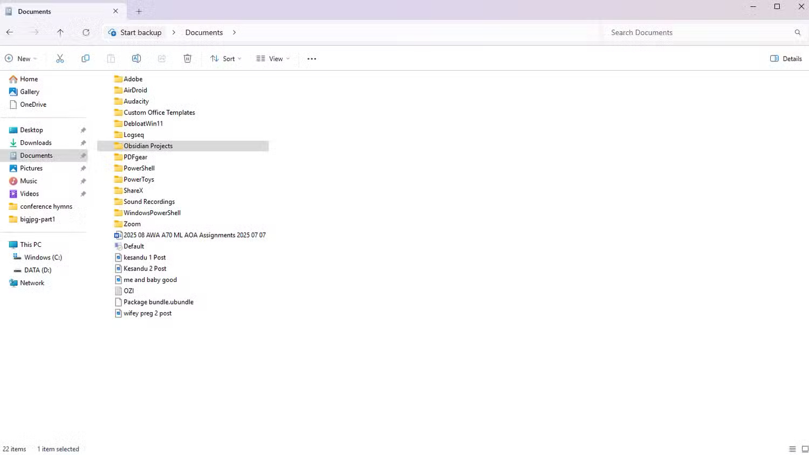
Task: Go back with the left arrow
Action: click(10, 32)
